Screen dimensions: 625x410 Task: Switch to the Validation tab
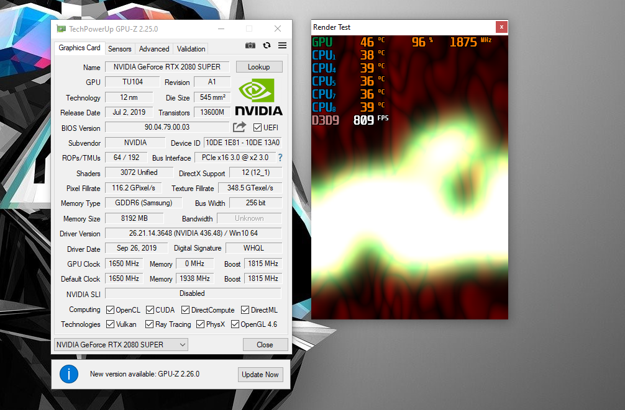(x=191, y=49)
